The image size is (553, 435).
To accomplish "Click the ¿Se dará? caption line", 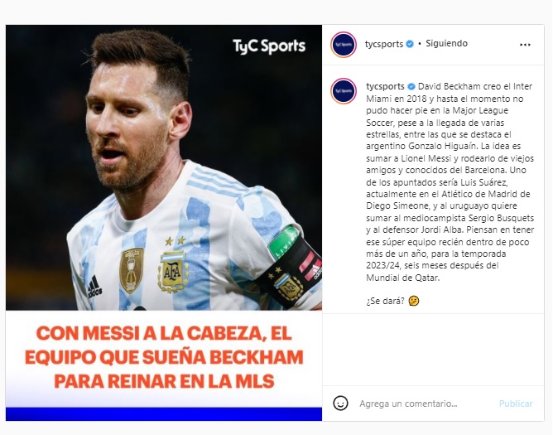I will [x=385, y=301].
